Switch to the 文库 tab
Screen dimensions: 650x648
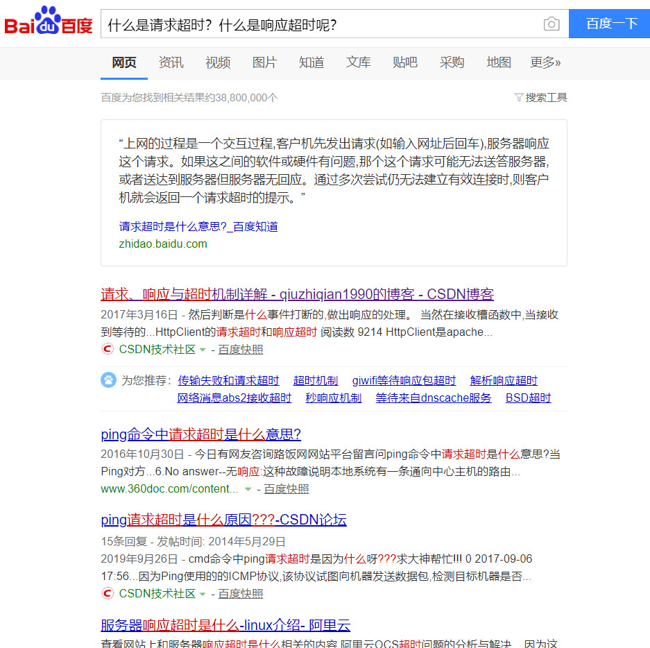358,62
